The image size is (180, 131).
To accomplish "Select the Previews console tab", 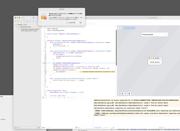I will point(105,127).
